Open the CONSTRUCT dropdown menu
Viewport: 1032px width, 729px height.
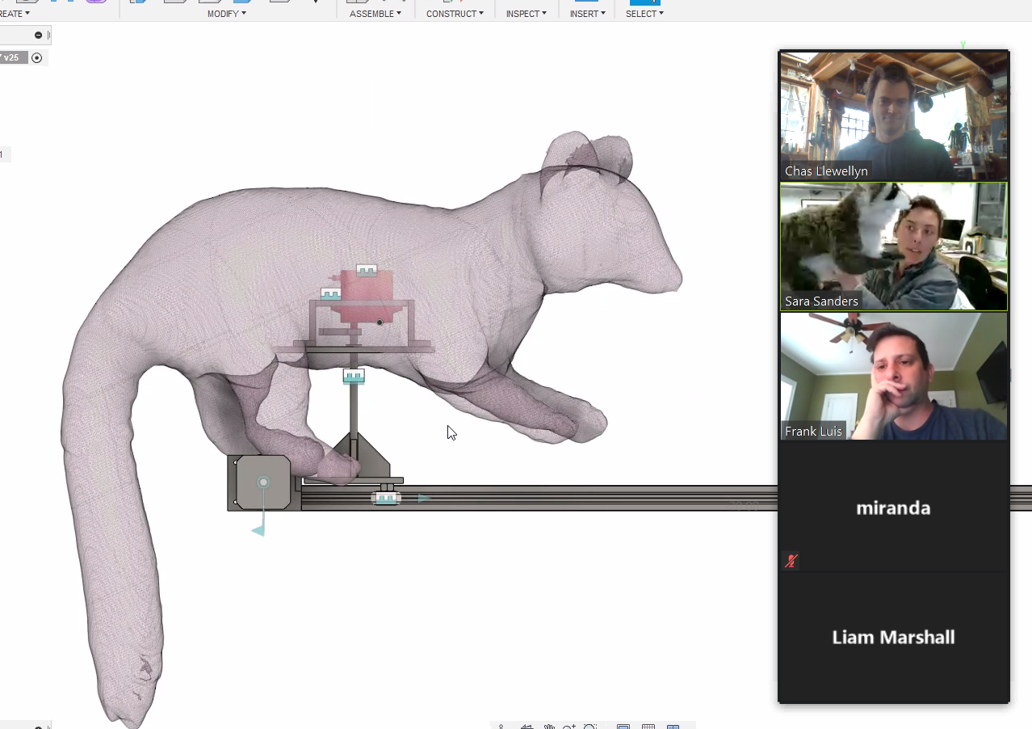point(455,14)
